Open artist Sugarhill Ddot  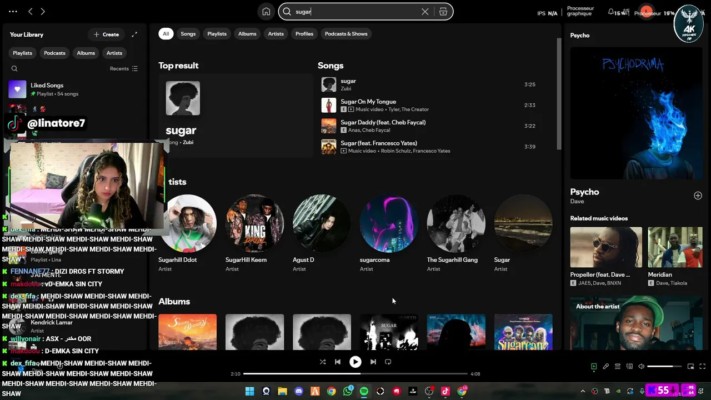point(188,233)
